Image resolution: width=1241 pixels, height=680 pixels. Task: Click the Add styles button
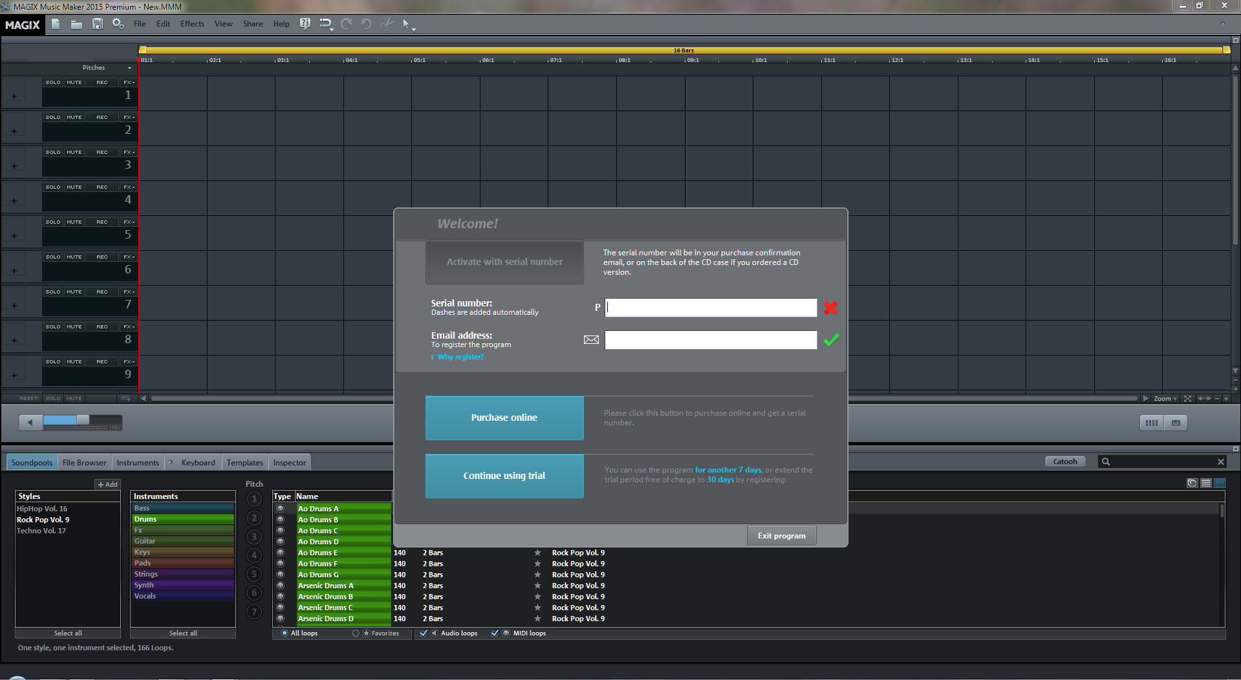107,484
